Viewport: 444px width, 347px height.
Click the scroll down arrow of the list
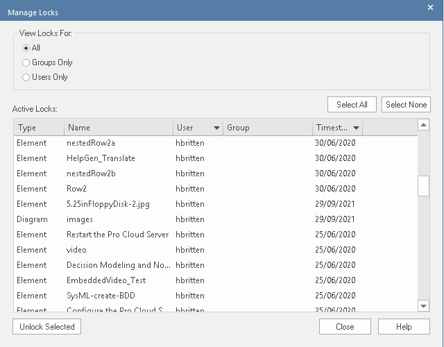tap(423, 305)
